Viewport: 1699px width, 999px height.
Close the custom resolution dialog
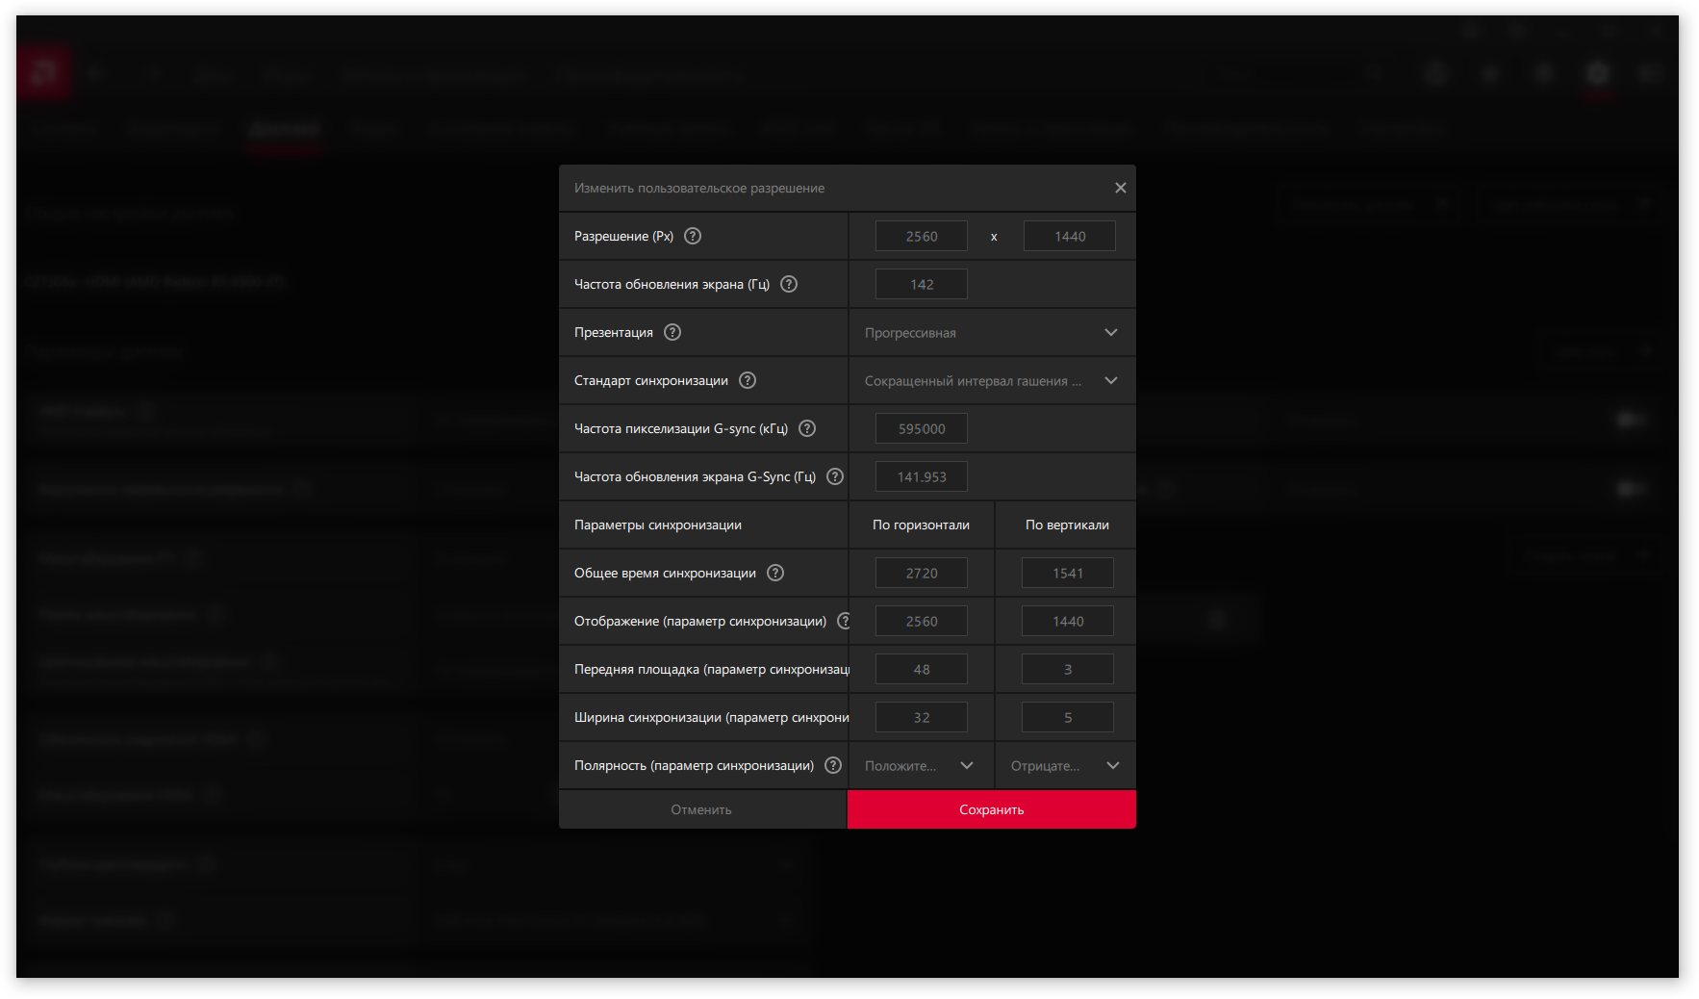coord(1120,188)
